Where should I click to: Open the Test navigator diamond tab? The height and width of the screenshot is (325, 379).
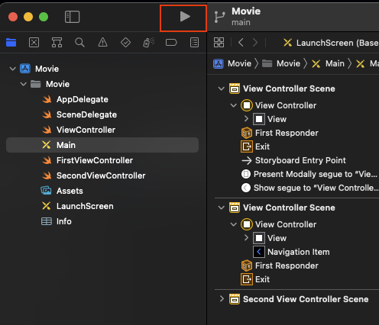point(125,43)
